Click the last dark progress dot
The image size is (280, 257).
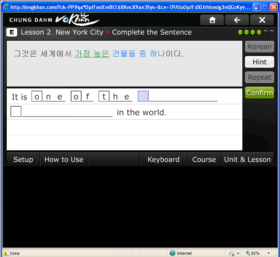click(271, 32)
